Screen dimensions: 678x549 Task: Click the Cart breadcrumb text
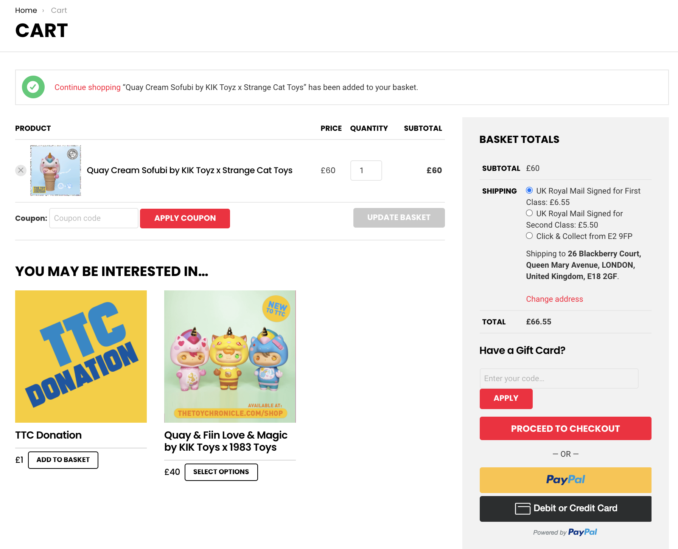pyautogui.click(x=59, y=10)
